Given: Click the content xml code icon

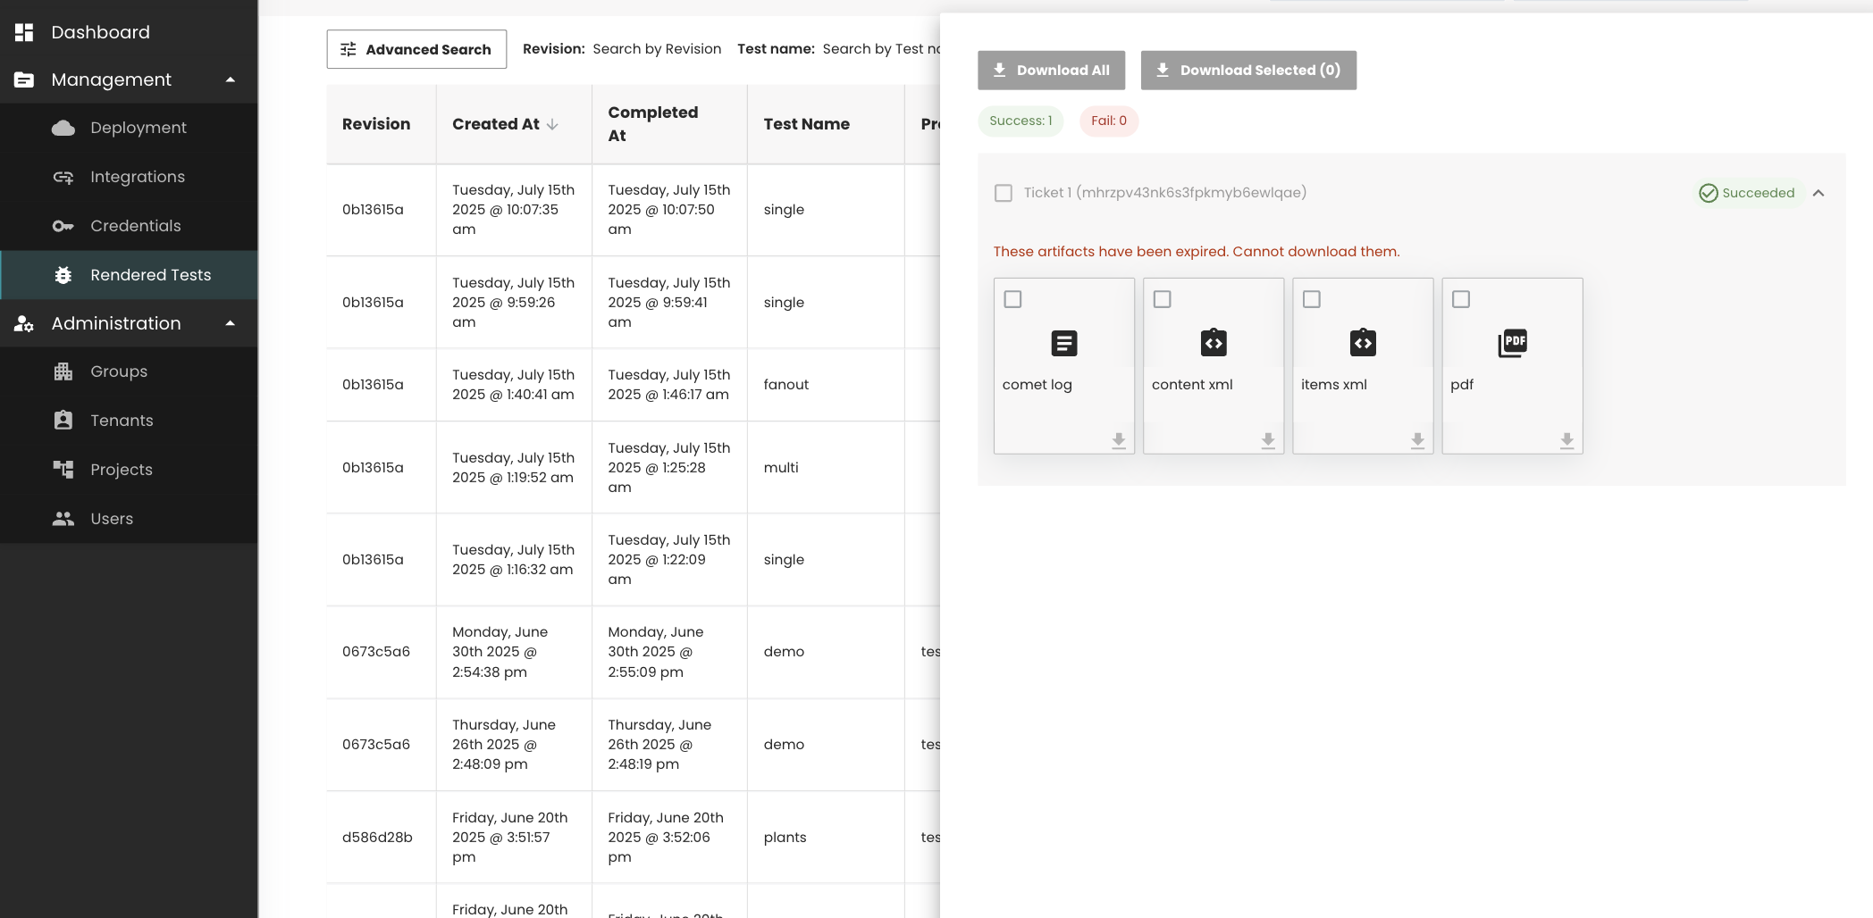Looking at the screenshot, I should 1213,343.
